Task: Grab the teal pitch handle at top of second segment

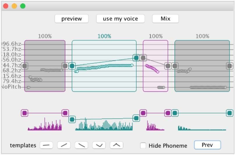Action: pyautogui.click(x=136, y=58)
